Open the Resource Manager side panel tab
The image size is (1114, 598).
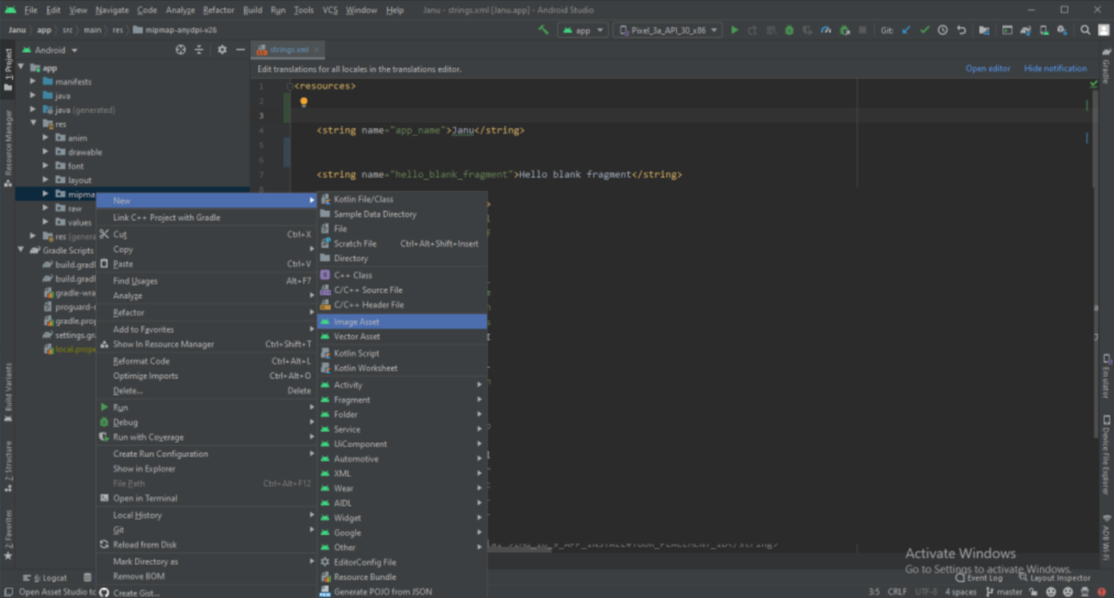point(9,148)
